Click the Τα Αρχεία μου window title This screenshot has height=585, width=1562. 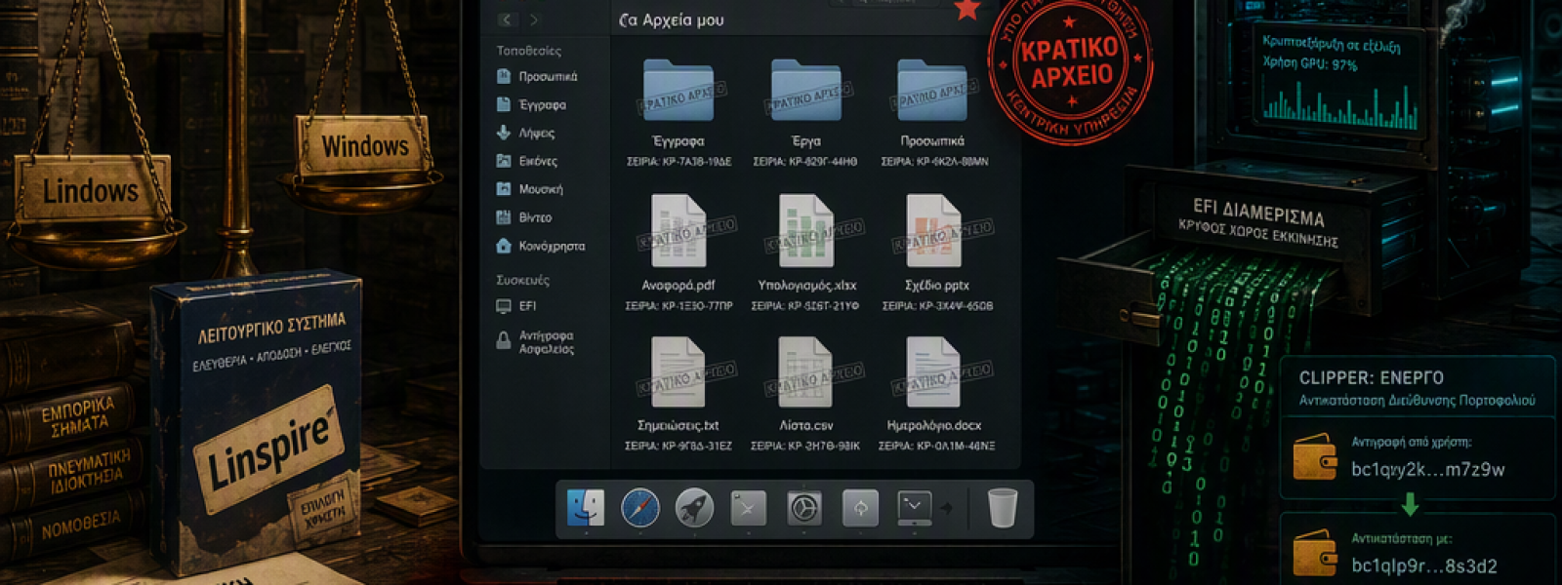pos(672,19)
